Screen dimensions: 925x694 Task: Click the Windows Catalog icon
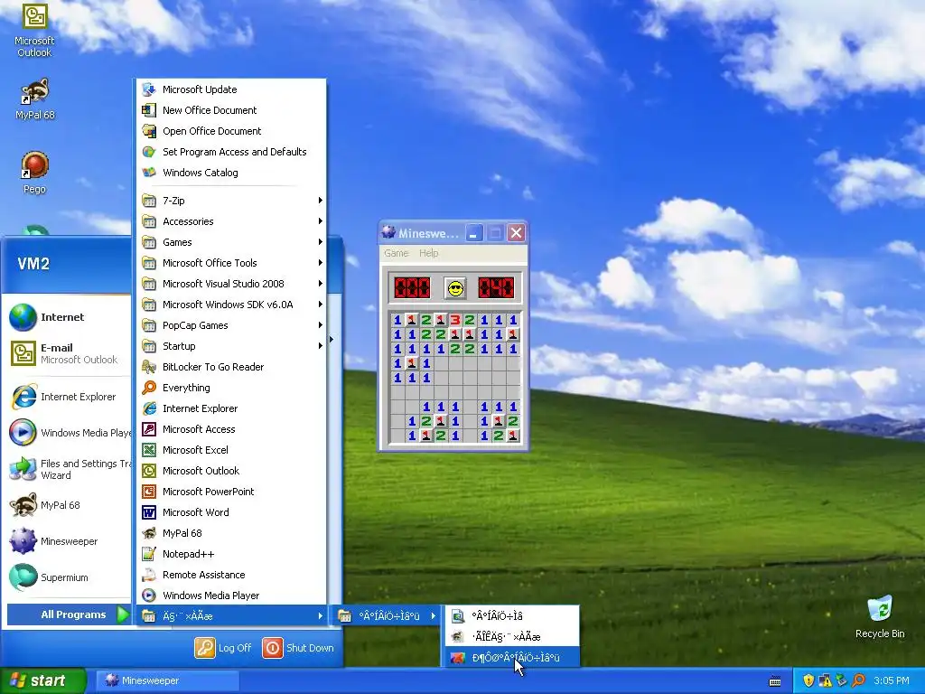[149, 173]
